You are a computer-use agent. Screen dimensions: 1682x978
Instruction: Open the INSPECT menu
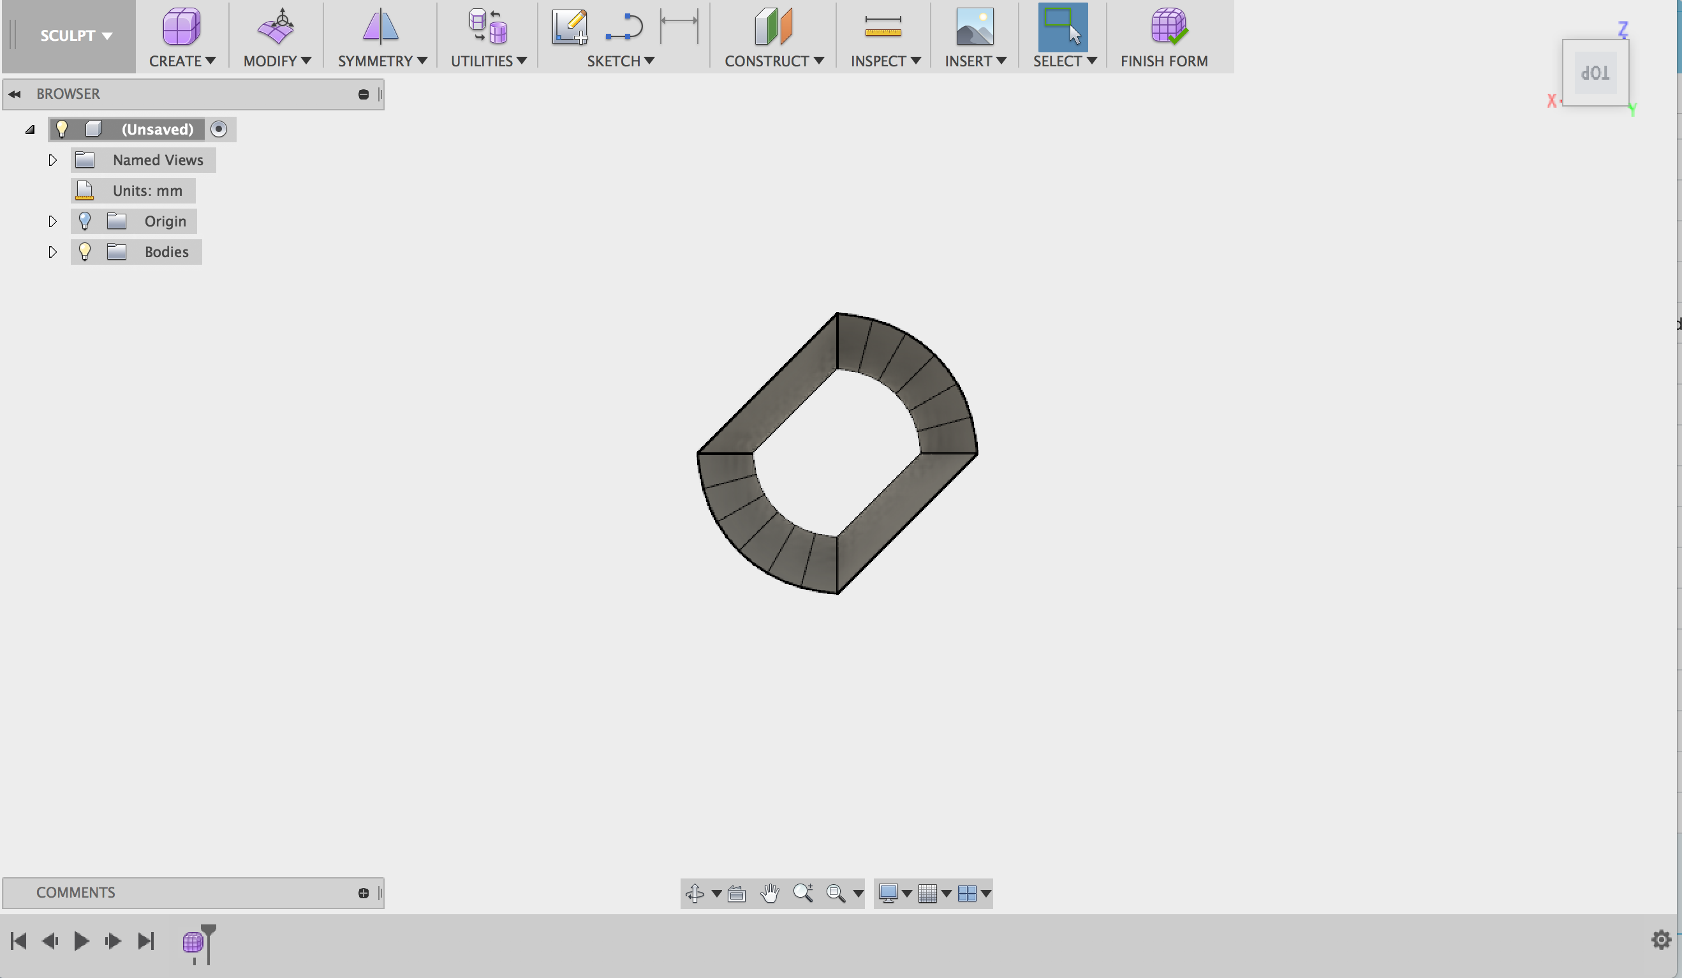[886, 61]
